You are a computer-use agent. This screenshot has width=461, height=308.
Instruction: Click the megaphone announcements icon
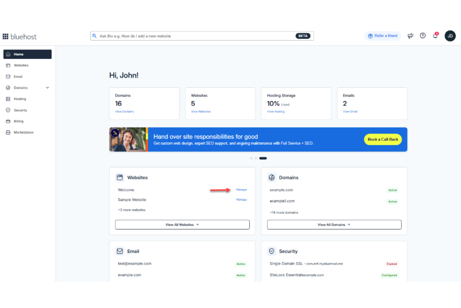[410, 36]
